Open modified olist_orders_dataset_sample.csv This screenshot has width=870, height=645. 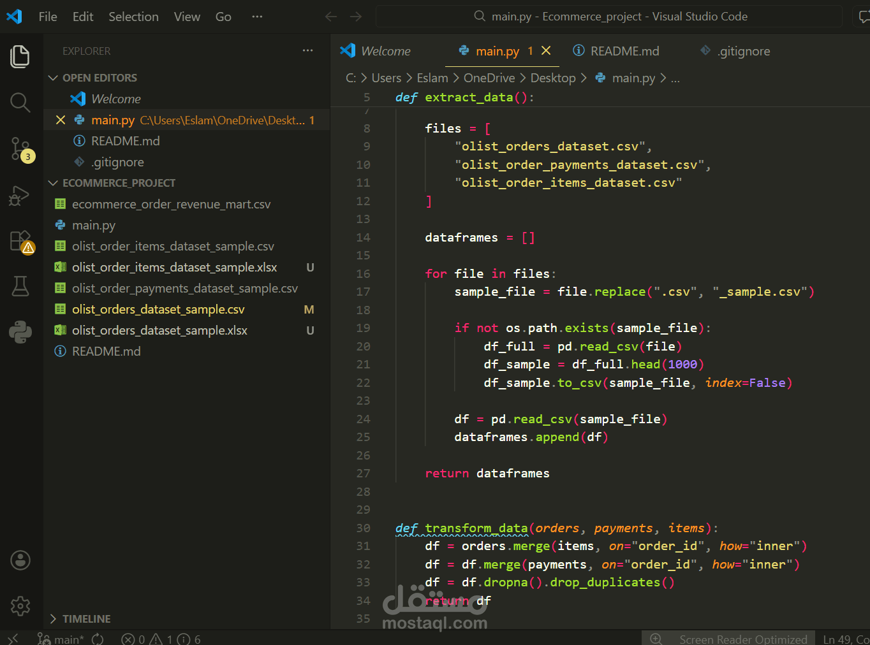pyautogui.click(x=187, y=309)
